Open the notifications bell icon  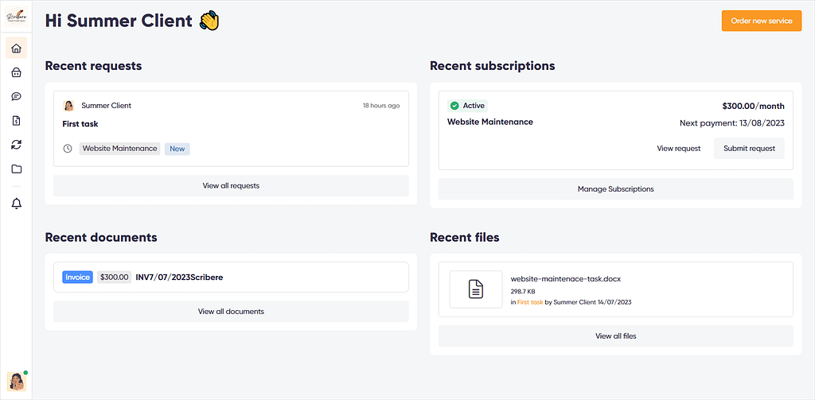[x=16, y=204]
